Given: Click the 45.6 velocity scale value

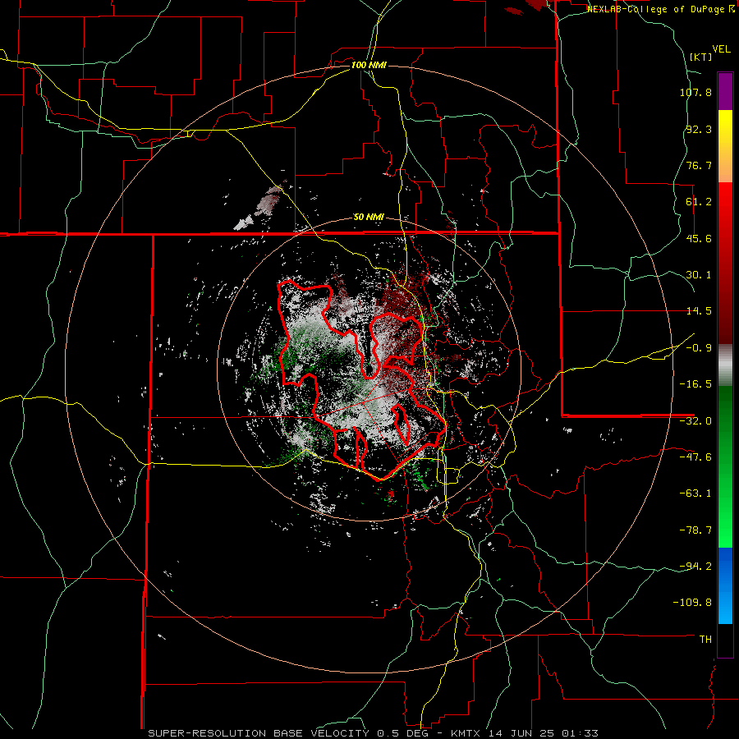Looking at the screenshot, I should click(x=699, y=238).
